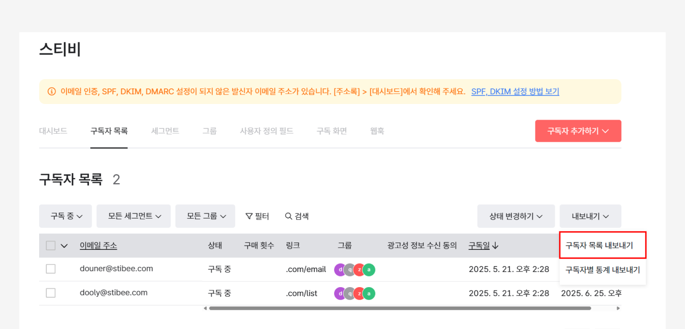
Task: Click the gray 'q' group badge for dooly@stibee.com
Action: pos(349,293)
